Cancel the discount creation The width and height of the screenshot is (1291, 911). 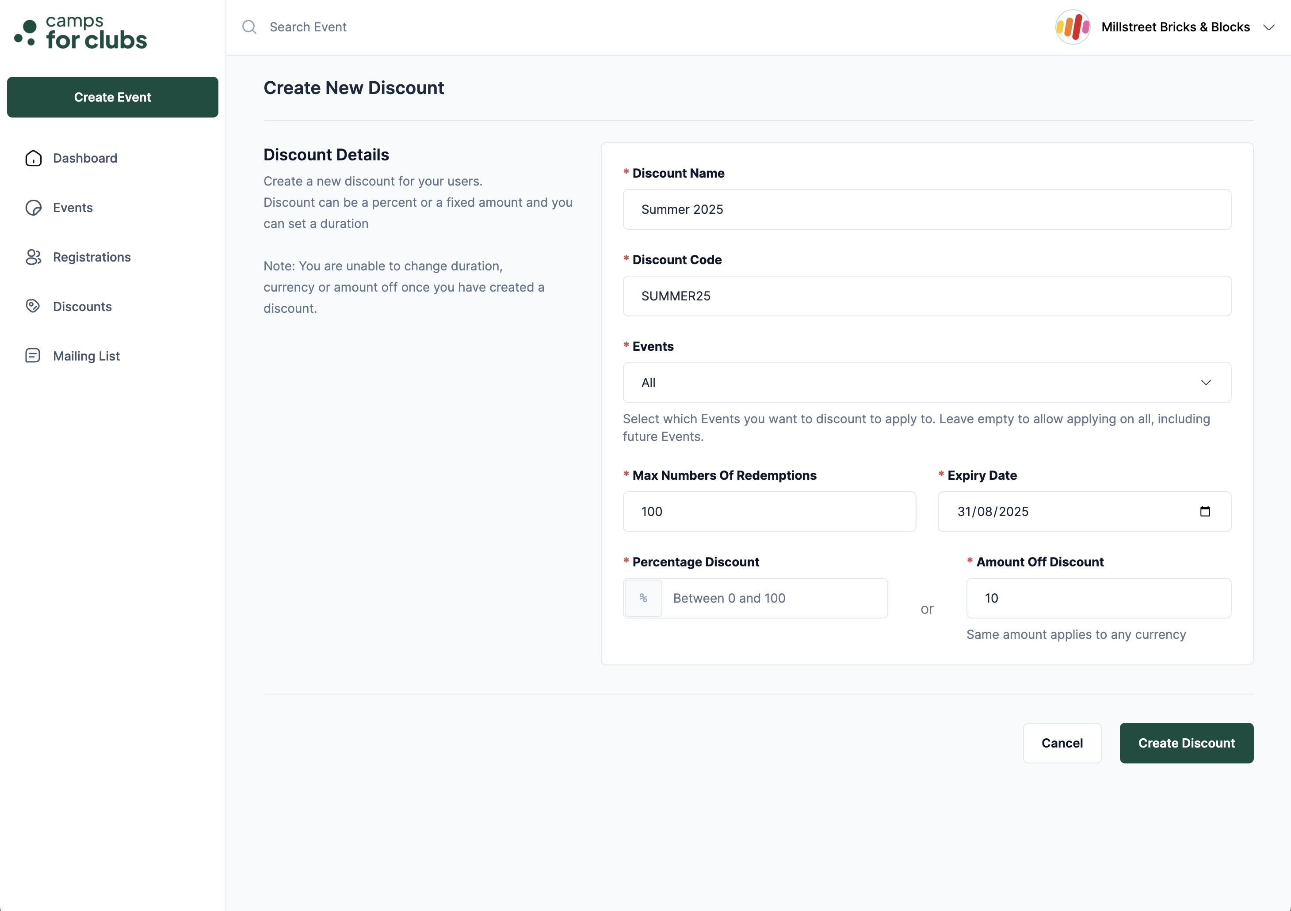1062,743
